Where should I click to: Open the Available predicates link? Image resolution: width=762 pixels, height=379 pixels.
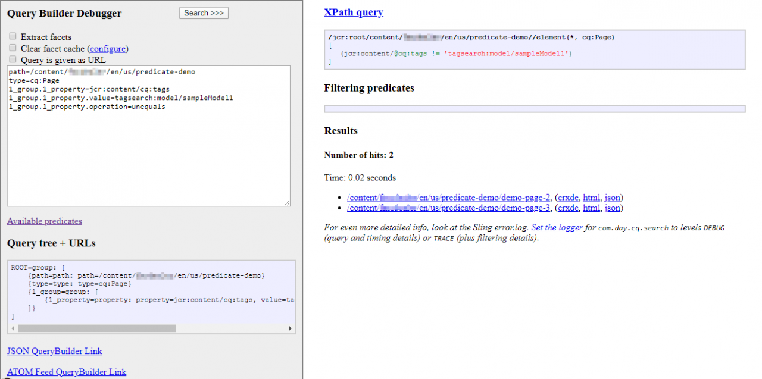point(44,221)
